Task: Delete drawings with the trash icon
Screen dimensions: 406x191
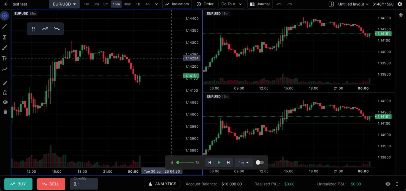Action: [5, 112]
